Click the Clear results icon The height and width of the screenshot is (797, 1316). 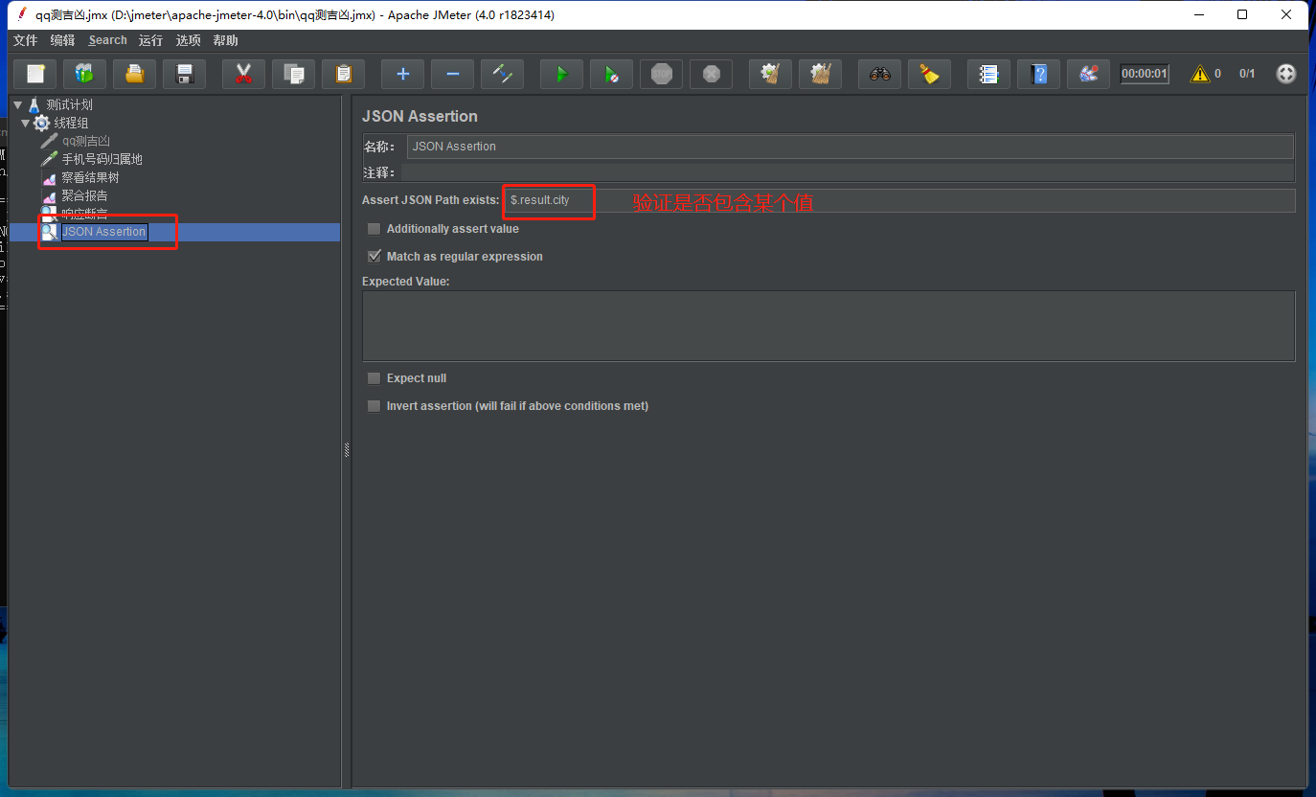point(770,74)
